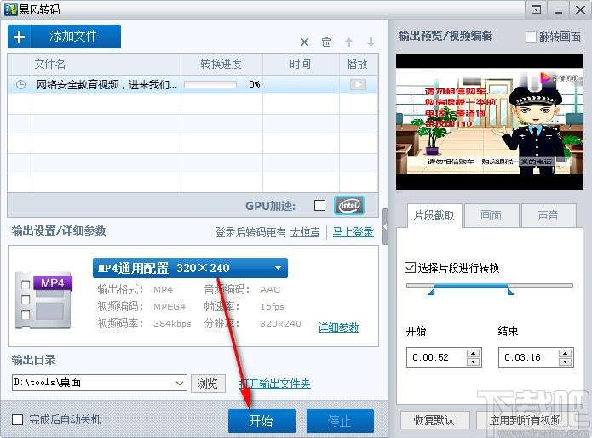Open the 马上登录 link
This screenshot has height=438, width=592.
[353, 232]
